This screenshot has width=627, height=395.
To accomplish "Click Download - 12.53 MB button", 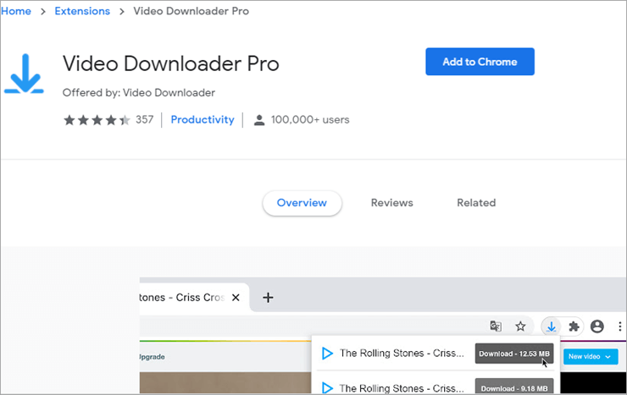I will (514, 354).
